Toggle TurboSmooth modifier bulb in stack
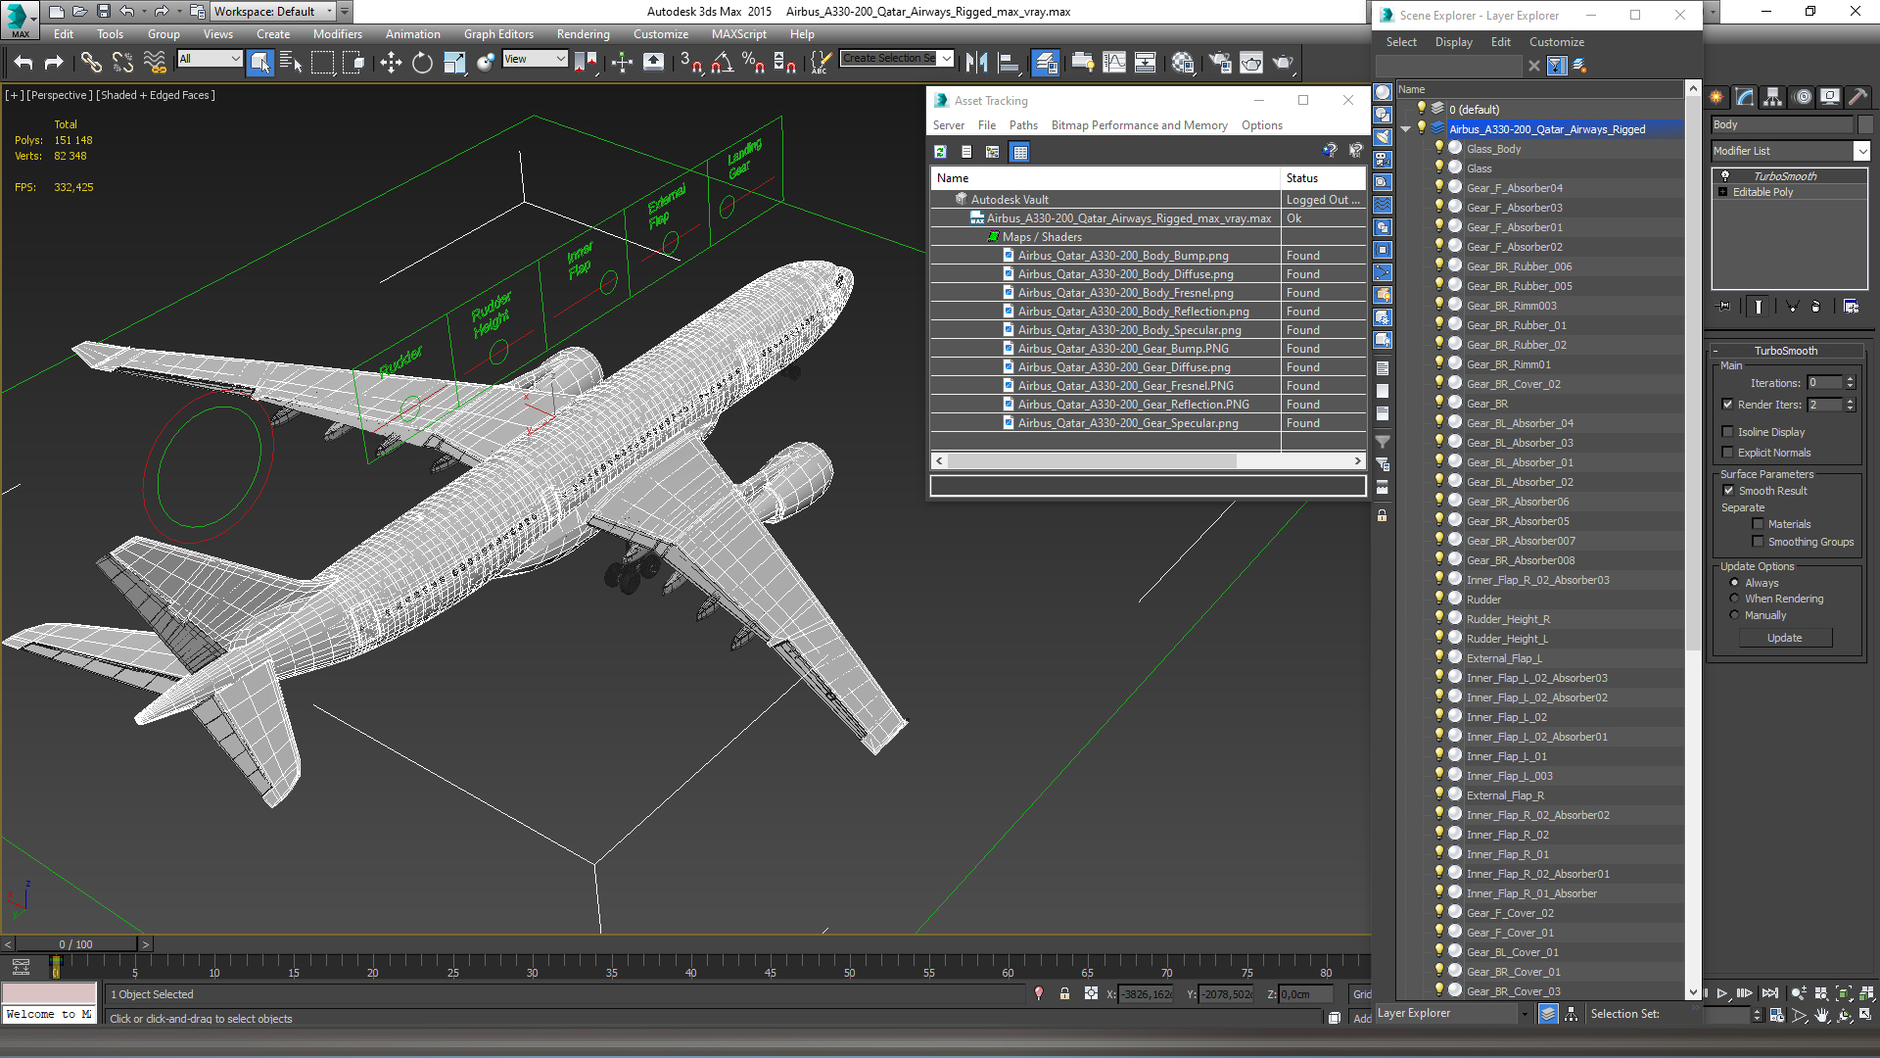 pos(1725,176)
